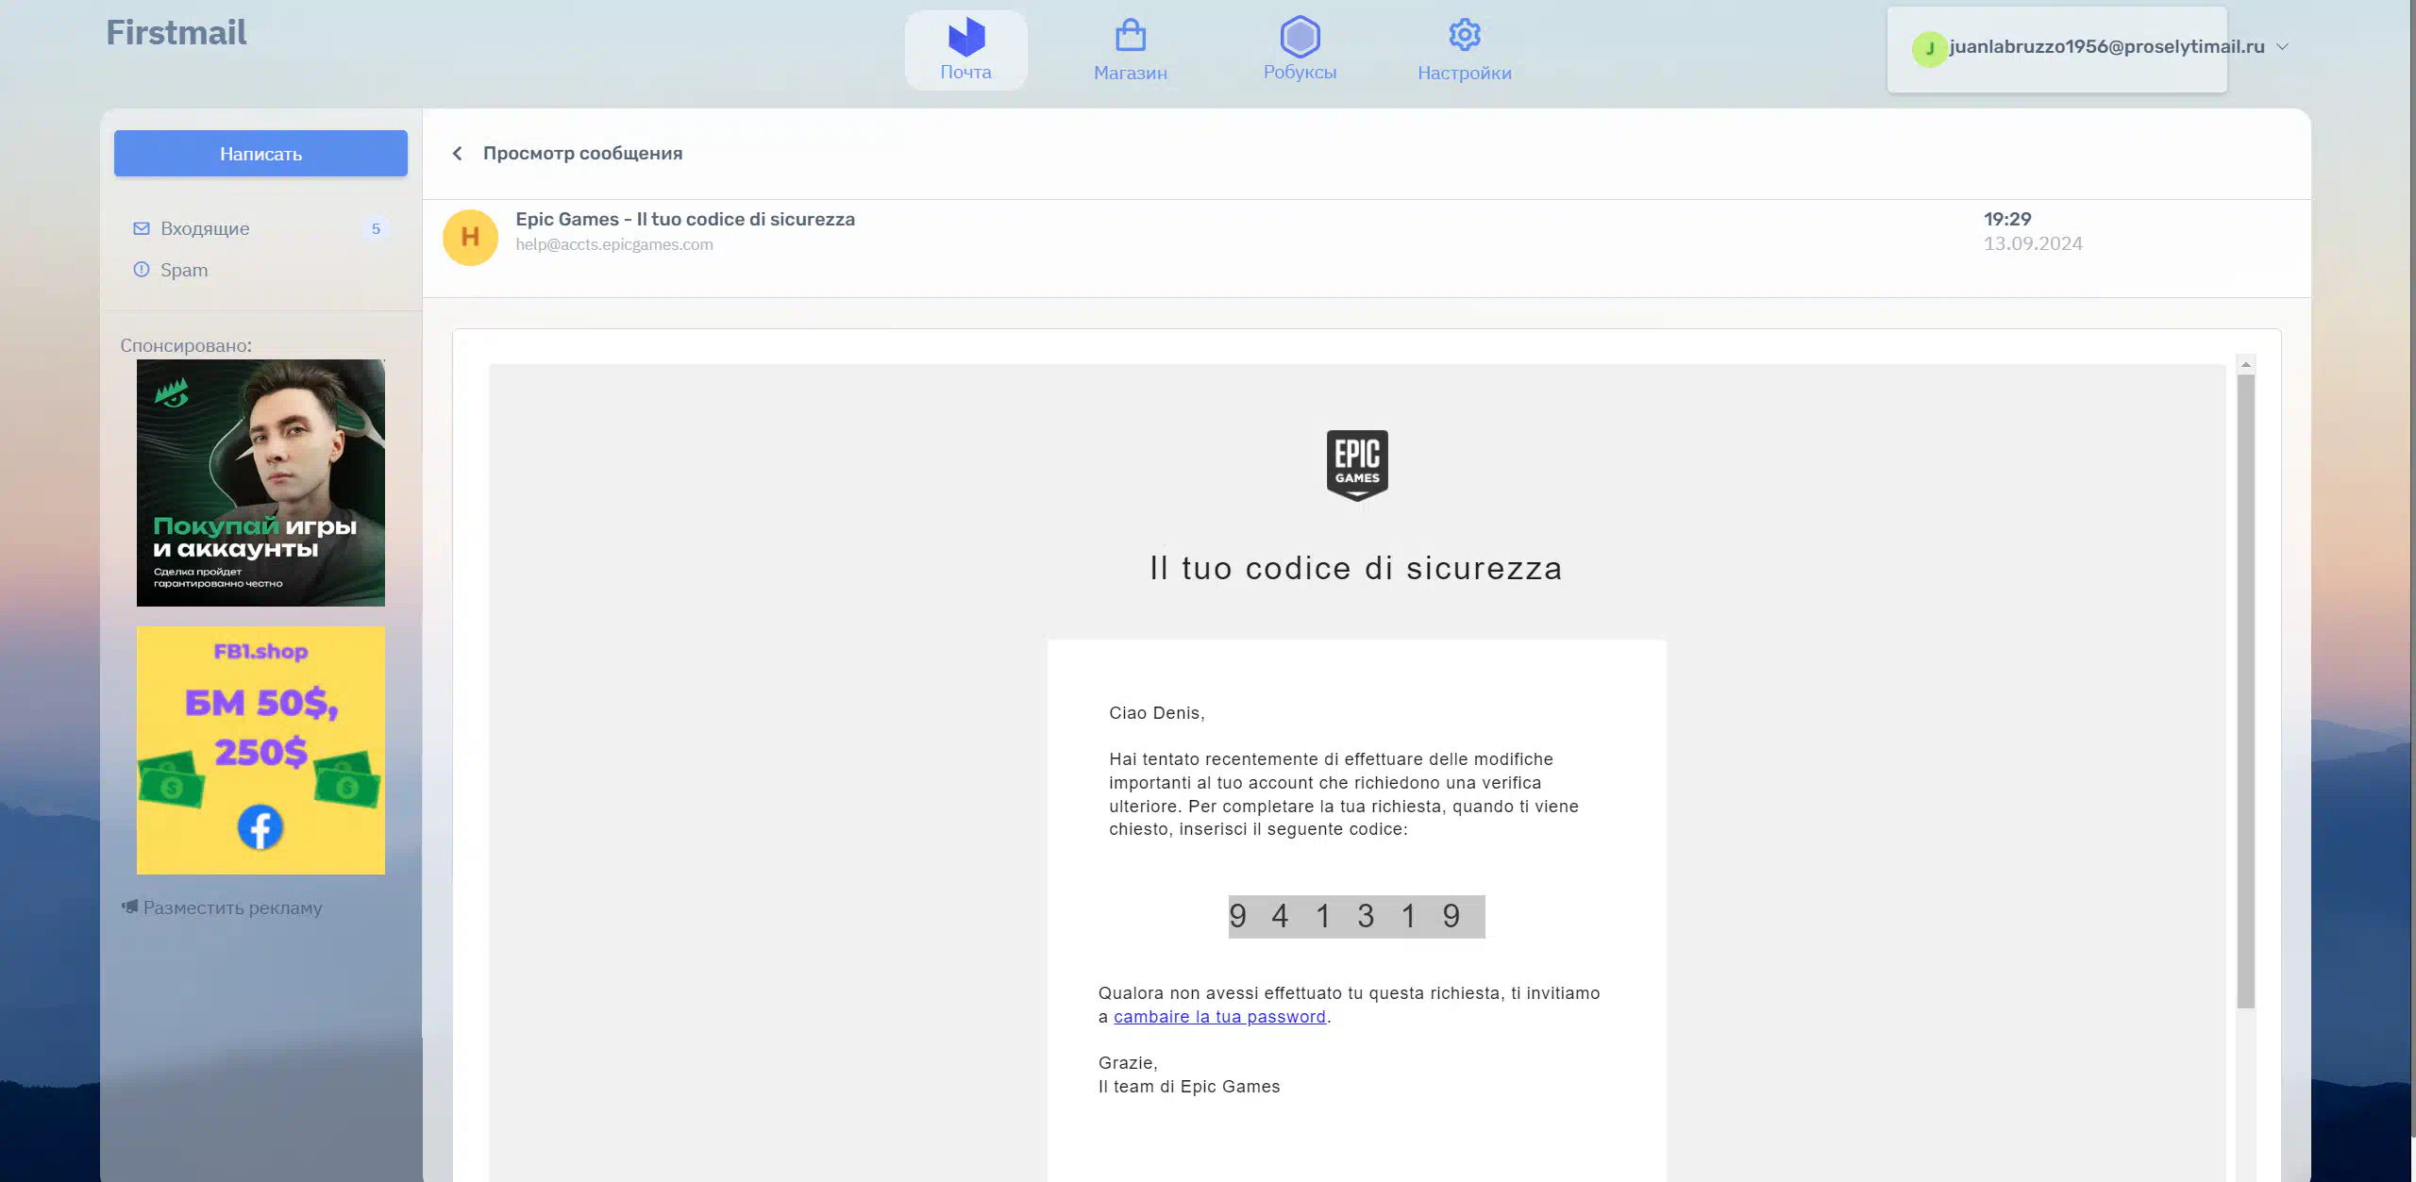The image size is (2416, 1182).
Task: Open the cambaire la tua password link
Action: coord(1219,1017)
